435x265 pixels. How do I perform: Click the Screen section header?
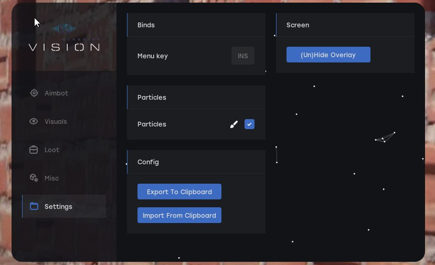tap(345, 25)
